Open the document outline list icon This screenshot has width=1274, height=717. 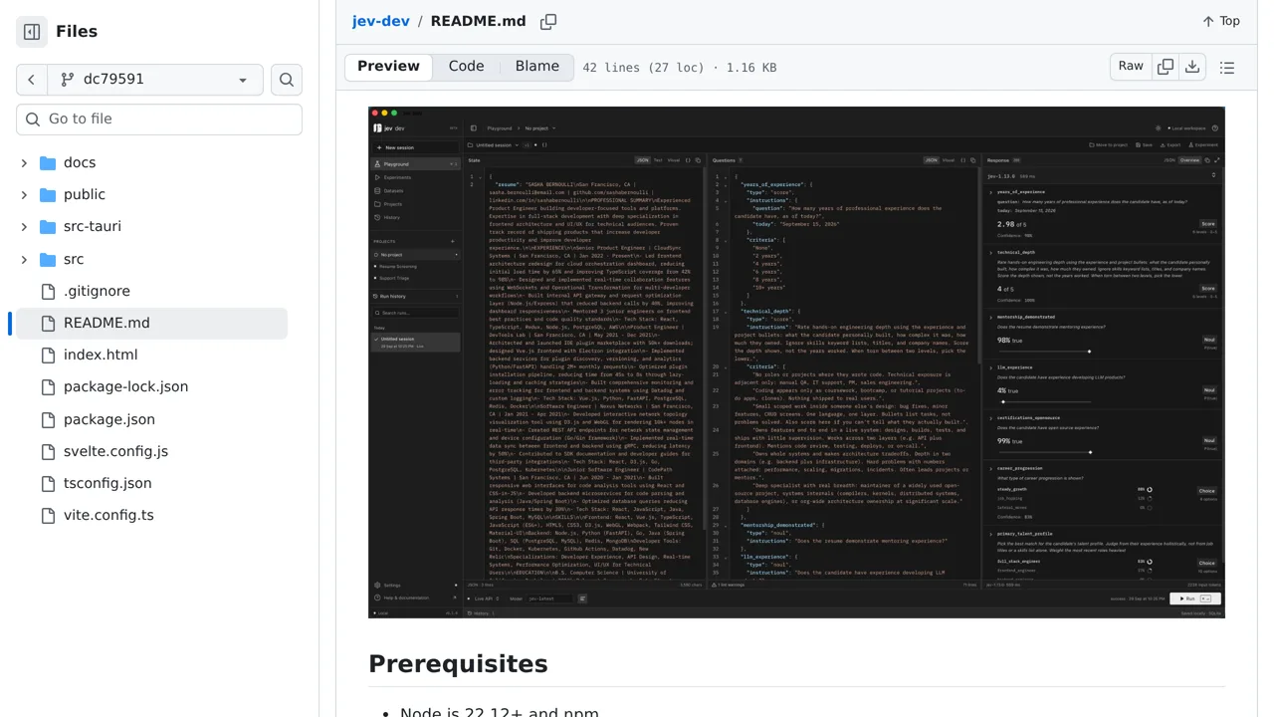[x=1227, y=68]
